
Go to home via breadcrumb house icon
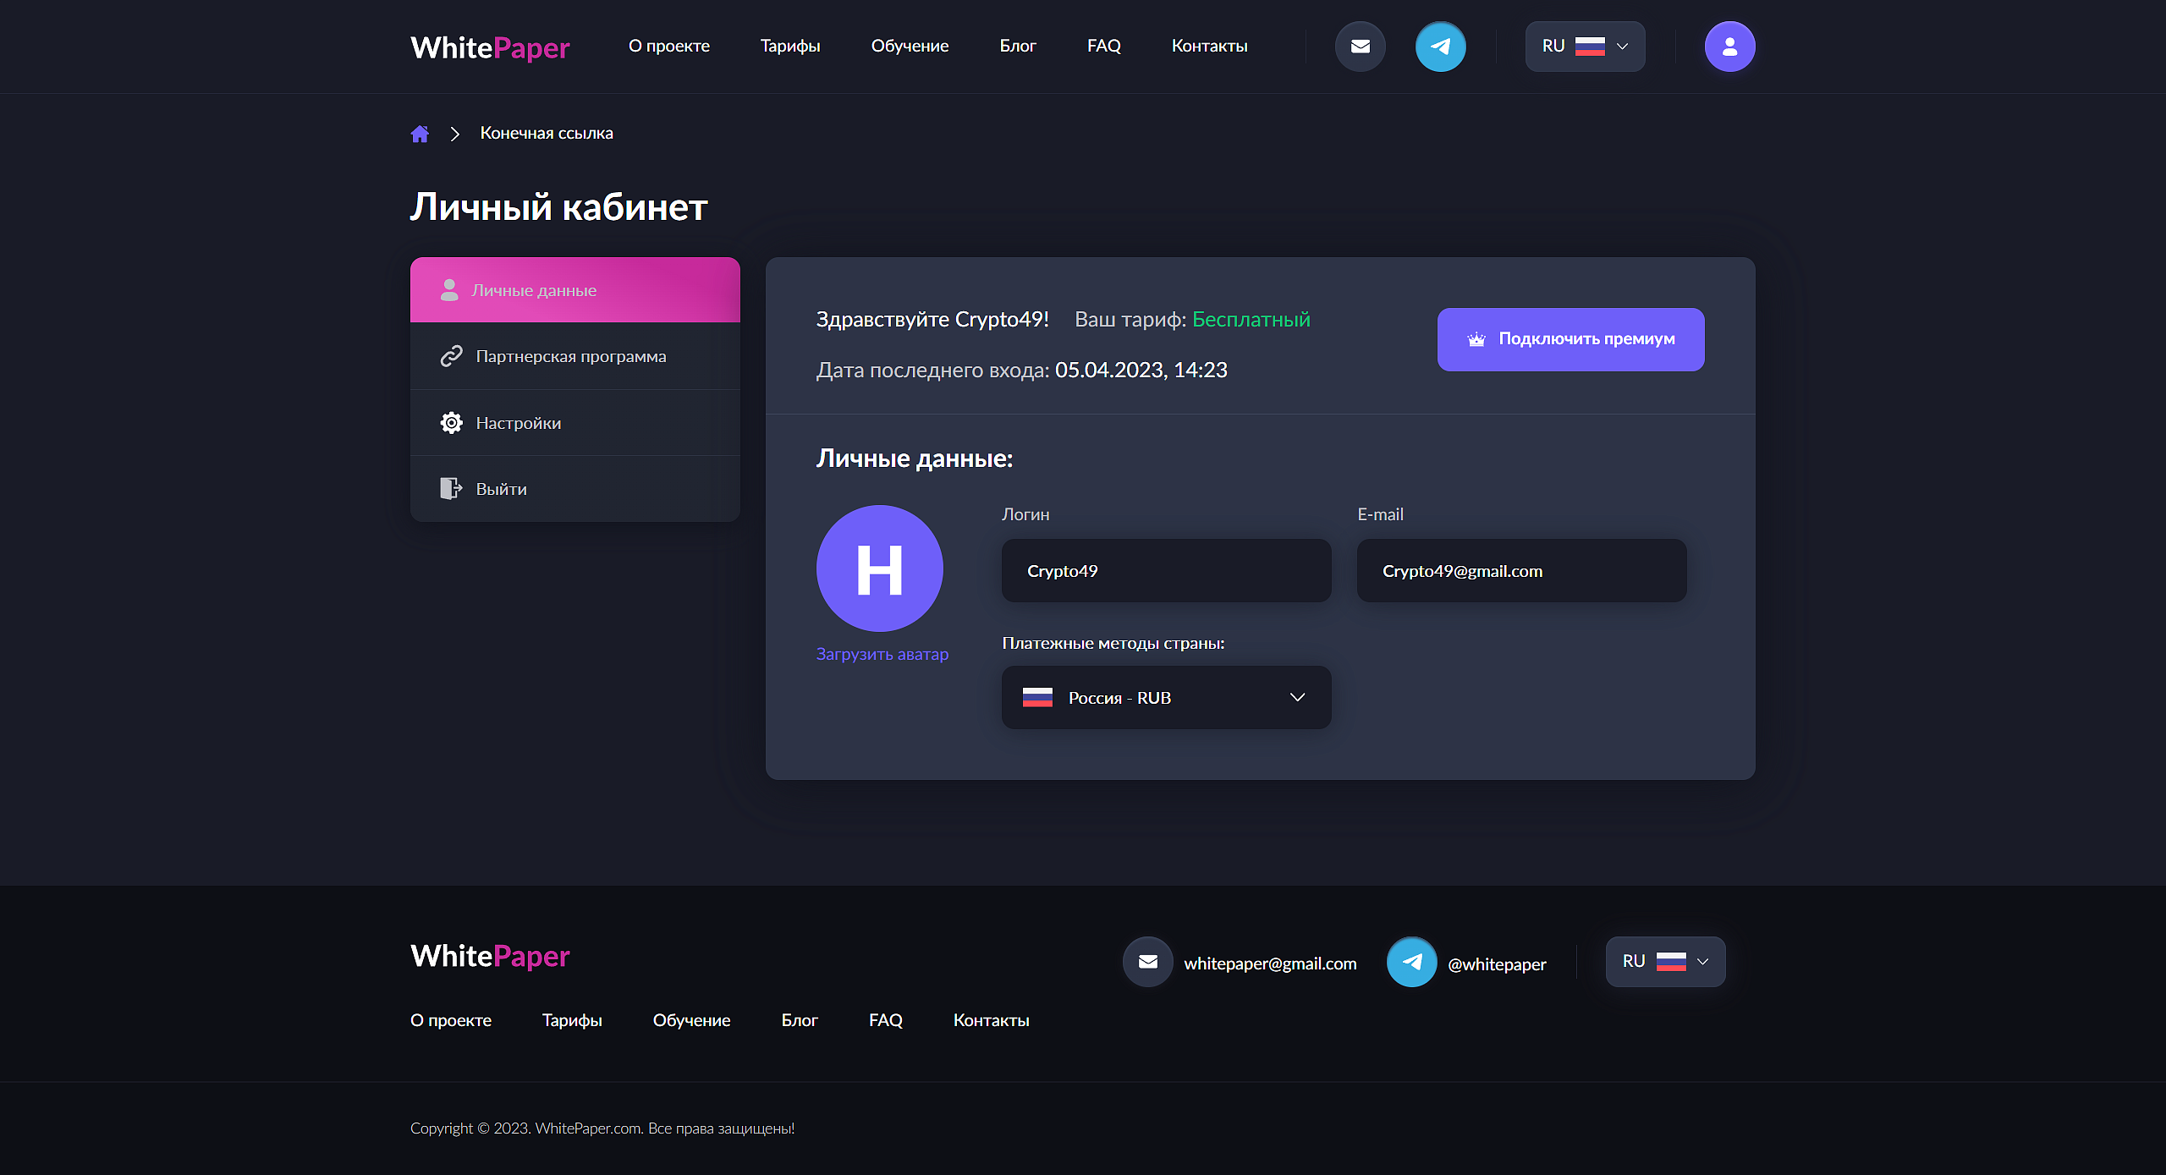tap(420, 134)
